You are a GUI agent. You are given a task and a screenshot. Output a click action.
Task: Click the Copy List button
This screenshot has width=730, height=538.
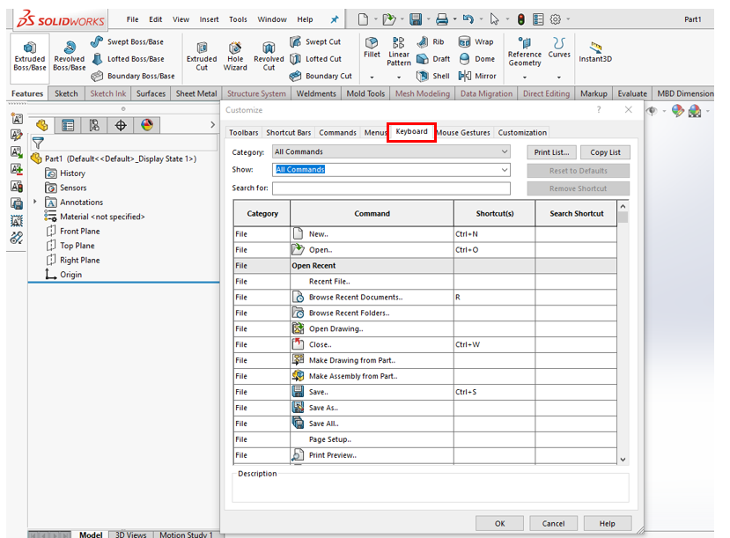click(x=605, y=151)
